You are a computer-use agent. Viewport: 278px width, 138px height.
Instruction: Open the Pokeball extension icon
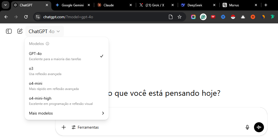click(233, 17)
